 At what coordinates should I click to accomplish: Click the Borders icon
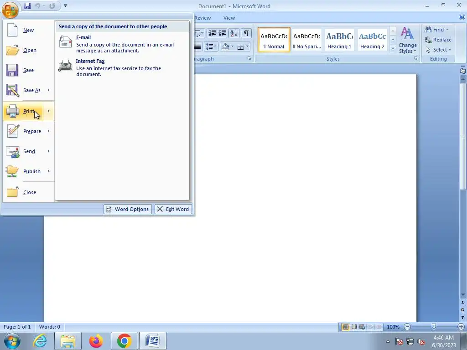pos(241,46)
